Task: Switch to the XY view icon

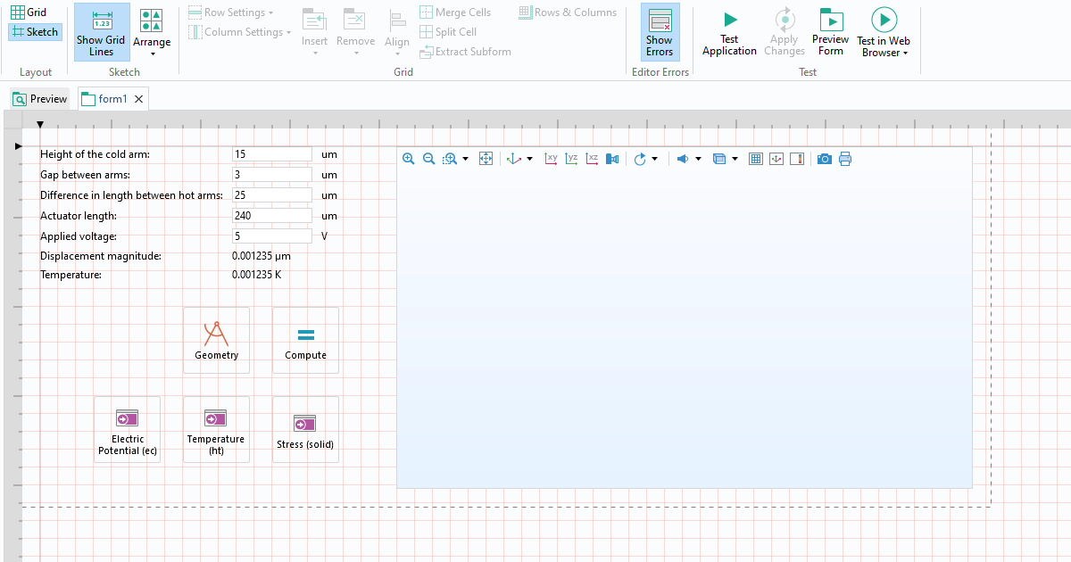Action: point(551,158)
